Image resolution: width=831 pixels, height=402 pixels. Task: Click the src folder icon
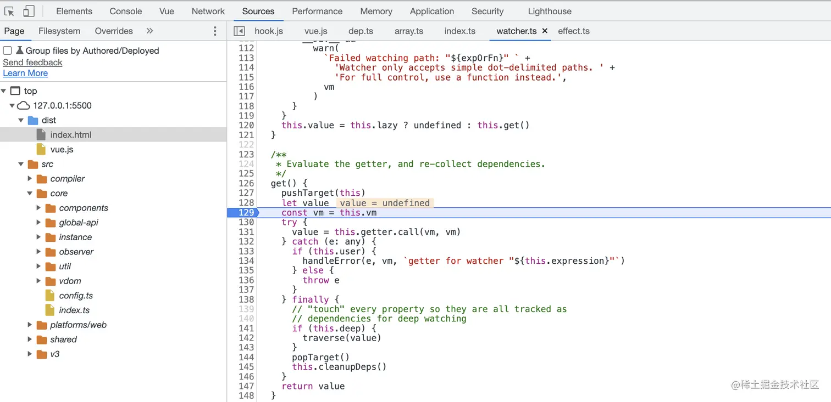point(33,164)
